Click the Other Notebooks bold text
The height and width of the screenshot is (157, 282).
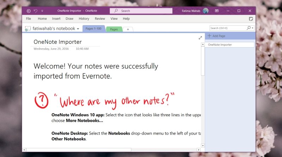68,139
